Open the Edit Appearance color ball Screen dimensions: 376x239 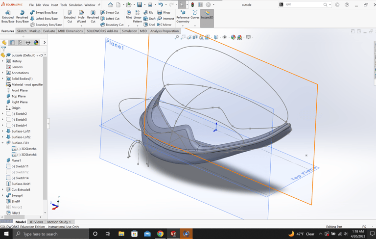click(234, 37)
